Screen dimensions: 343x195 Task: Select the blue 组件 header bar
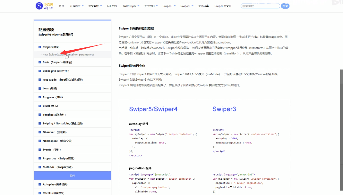coord(73,175)
